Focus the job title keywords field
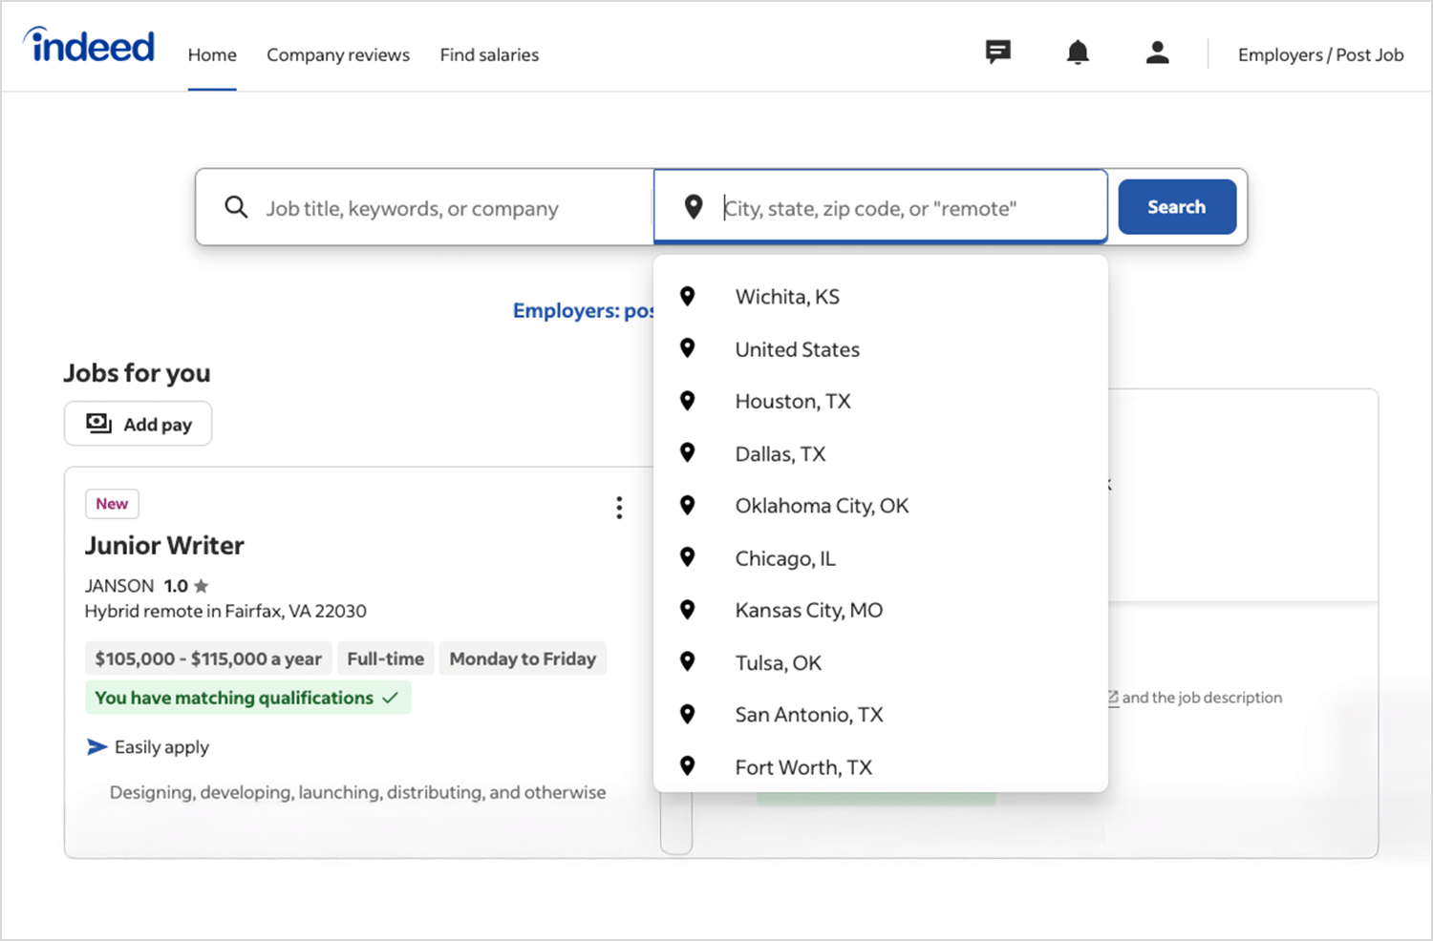 tap(425, 207)
